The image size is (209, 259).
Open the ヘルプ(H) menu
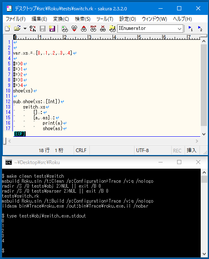click(182, 19)
